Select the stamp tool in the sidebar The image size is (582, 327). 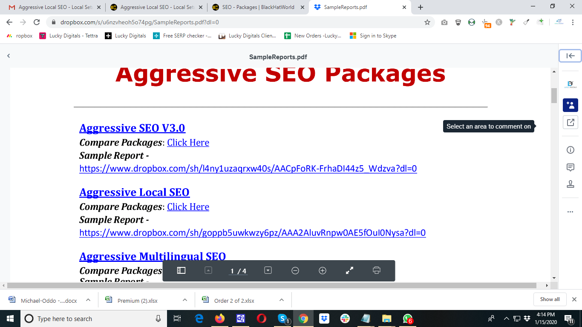[x=570, y=184]
